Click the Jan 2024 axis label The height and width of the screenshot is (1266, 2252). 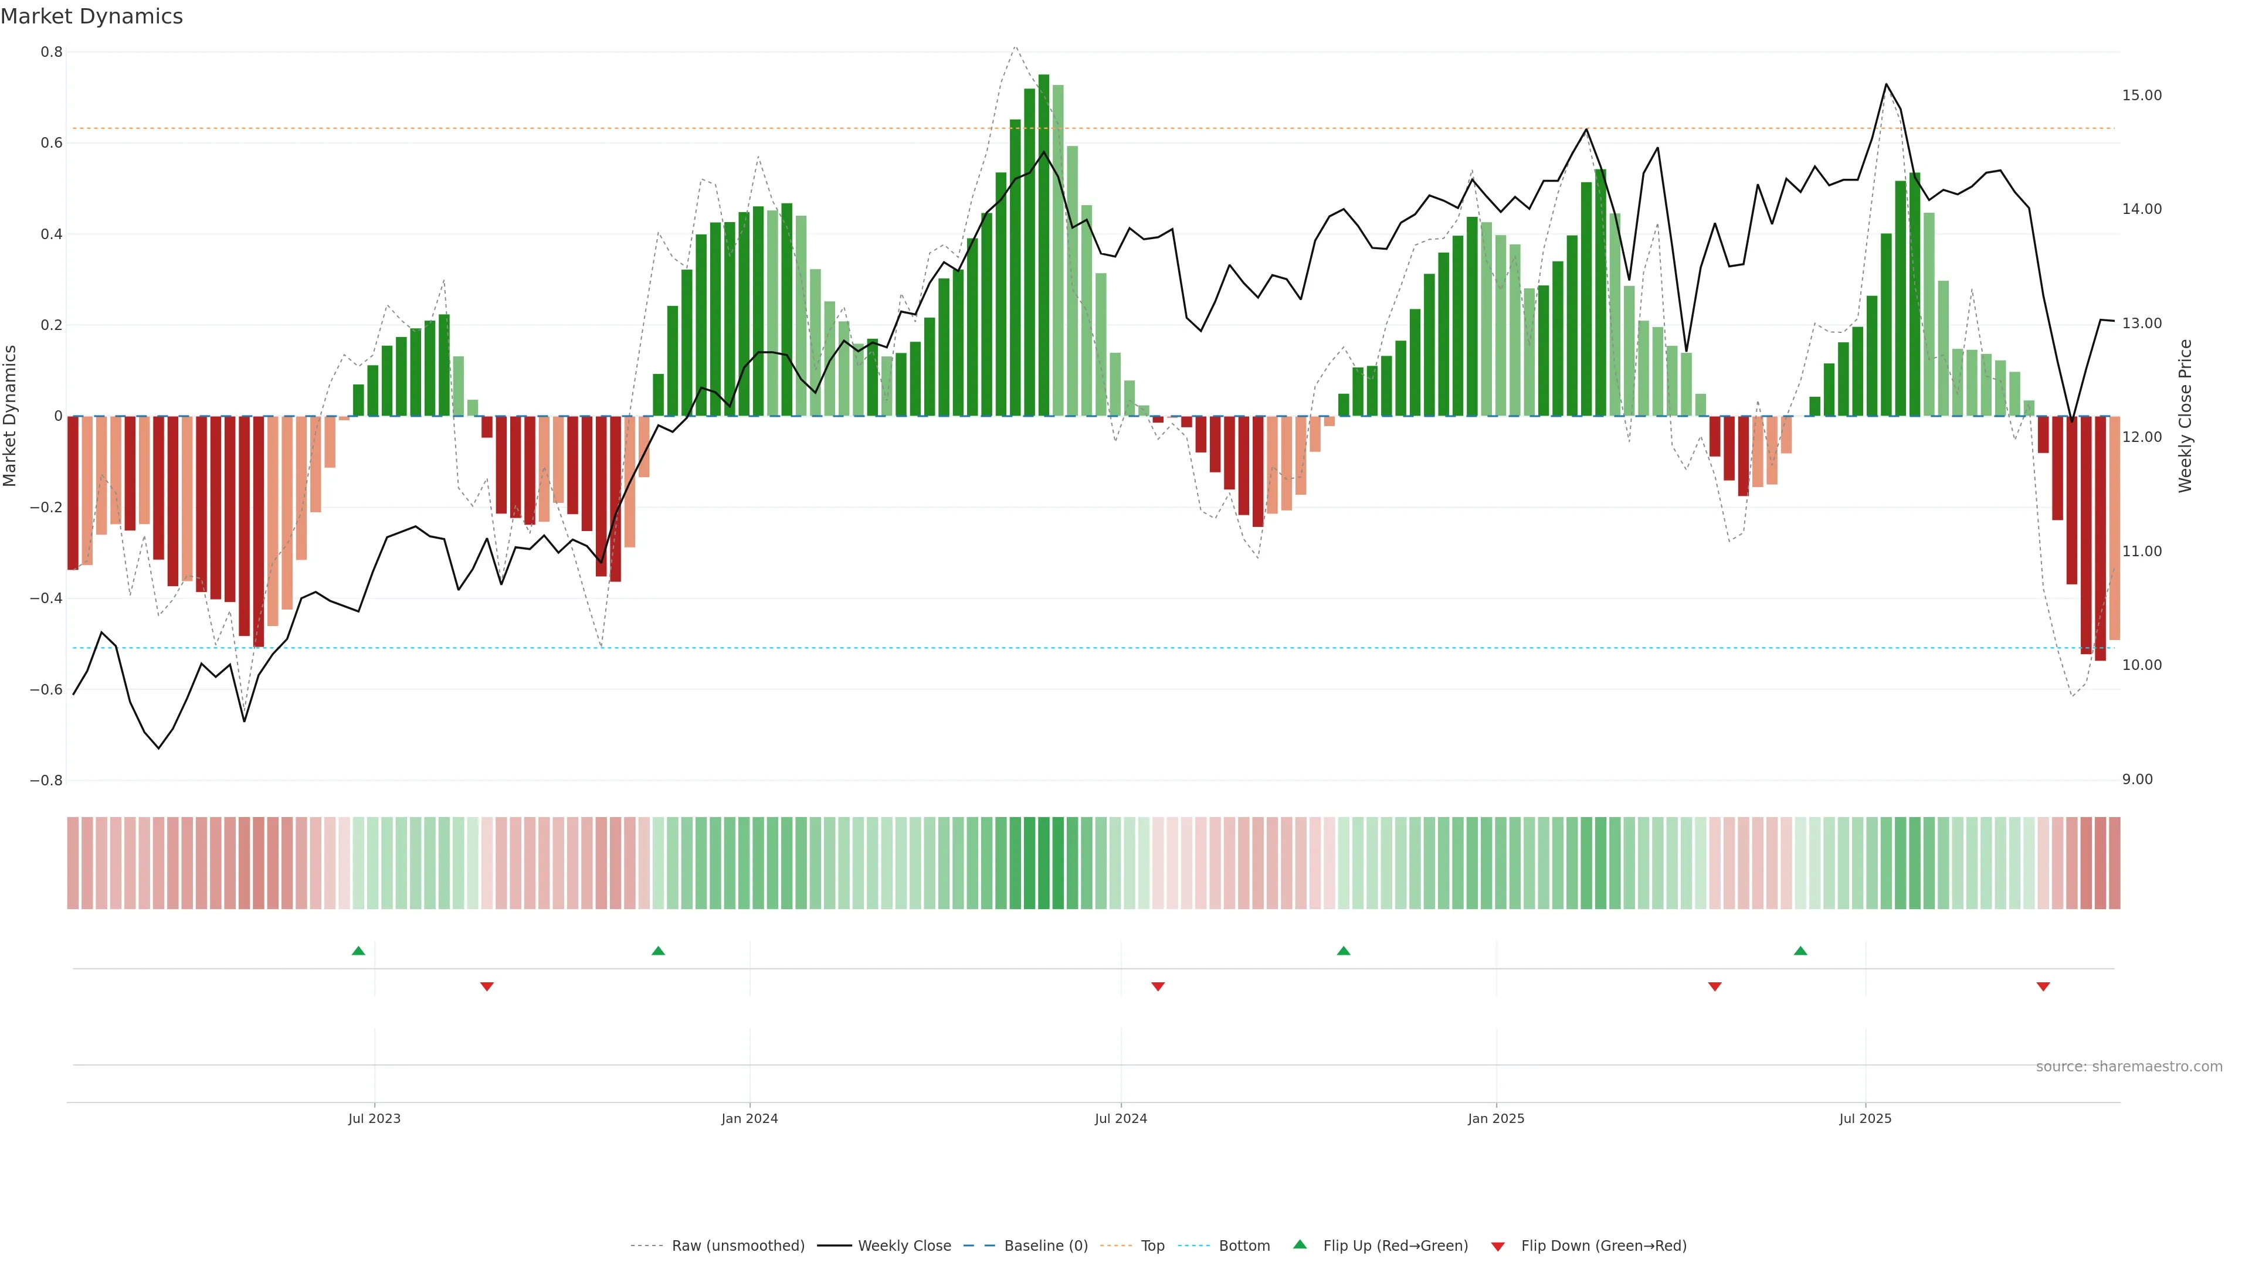[749, 1118]
